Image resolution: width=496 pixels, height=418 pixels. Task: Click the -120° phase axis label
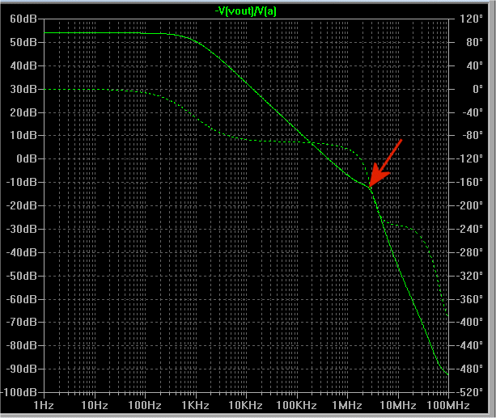(470, 158)
